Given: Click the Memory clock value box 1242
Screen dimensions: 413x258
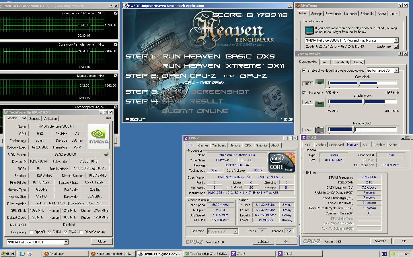Looking at the screenshot, I should 308,130.
